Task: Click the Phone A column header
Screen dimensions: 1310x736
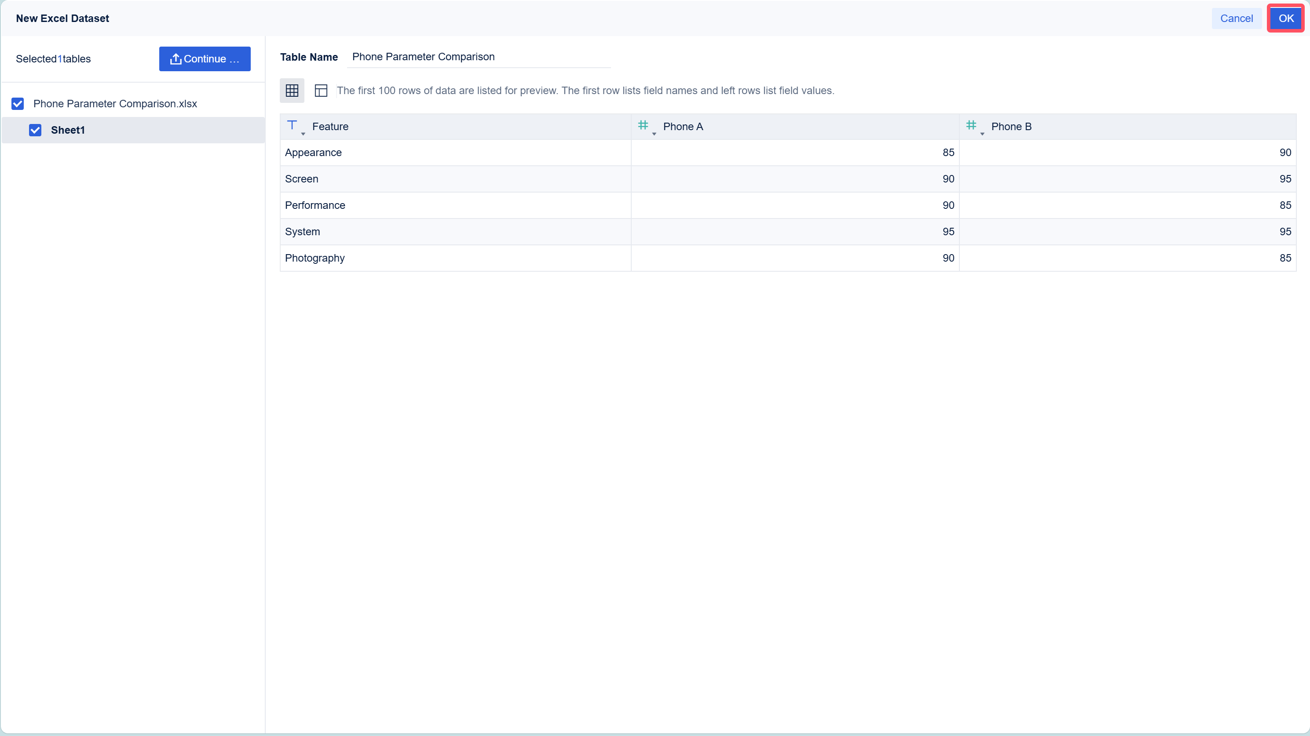Action: [x=683, y=127]
